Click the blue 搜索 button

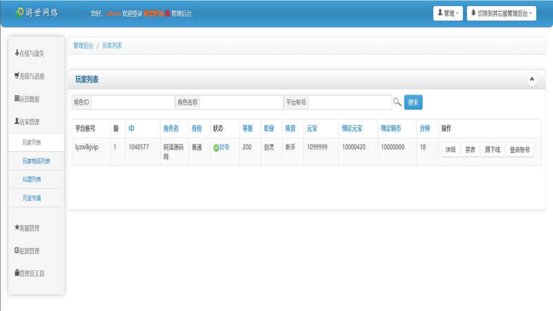(x=413, y=103)
